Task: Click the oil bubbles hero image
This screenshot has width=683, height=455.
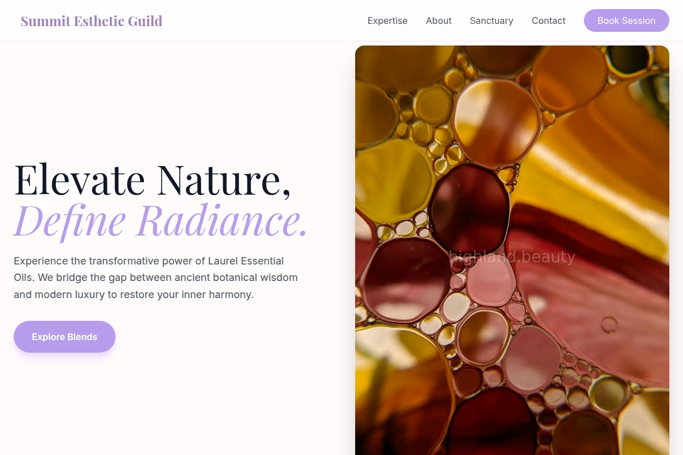Action: click(x=512, y=250)
